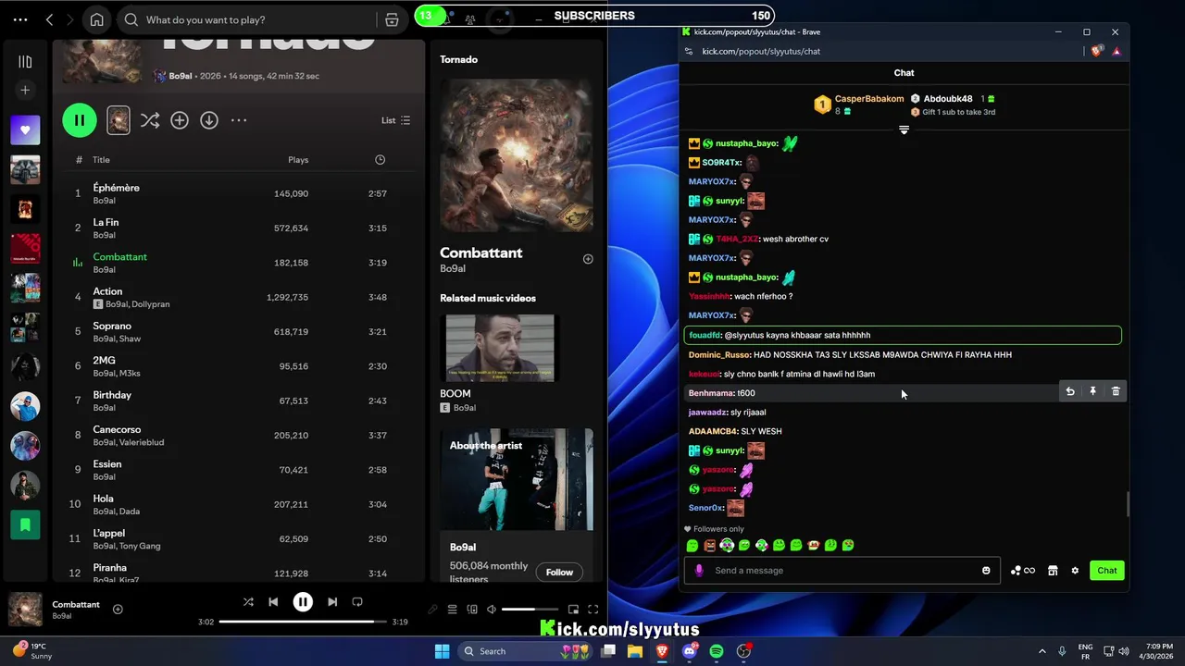Open Spotify from the Windows taskbar
Screen dimensions: 1185x666
click(x=717, y=651)
